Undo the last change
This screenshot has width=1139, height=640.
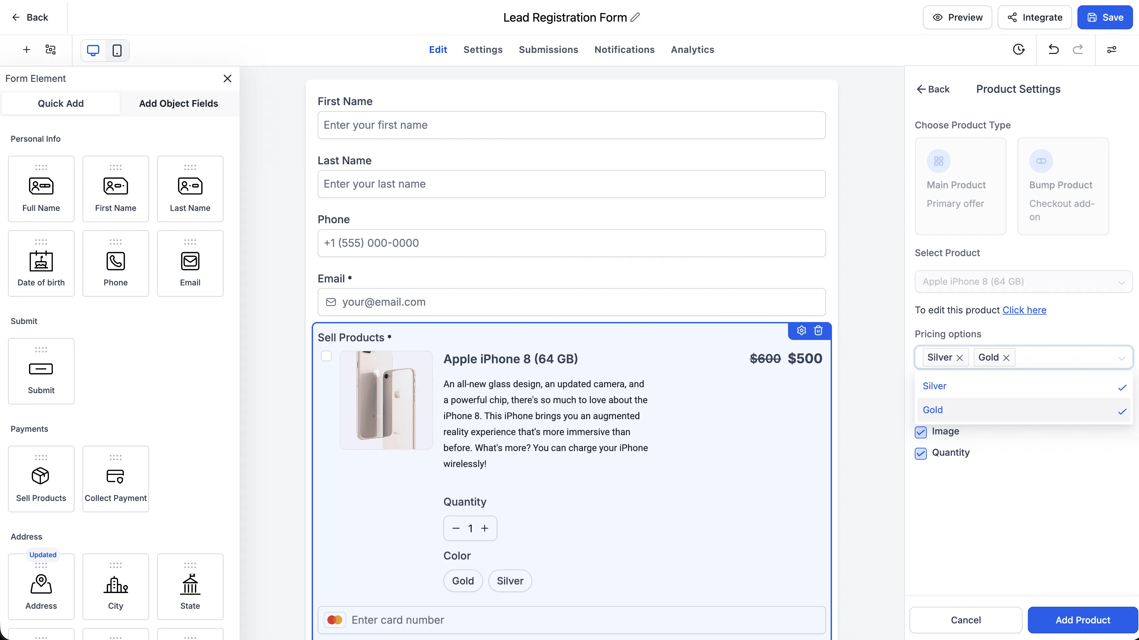point(1054,50)
